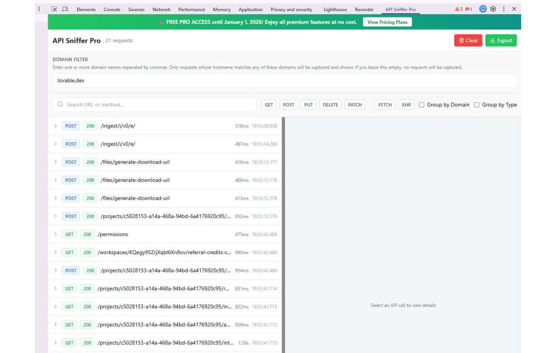This screenshot has height=353, width=556.
Task: Switch to the Console tab
Action: [112, 9]
